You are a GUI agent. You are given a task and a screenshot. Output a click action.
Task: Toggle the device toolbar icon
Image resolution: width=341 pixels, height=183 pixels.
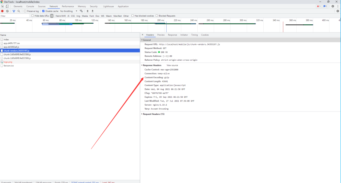pos(7,6)
